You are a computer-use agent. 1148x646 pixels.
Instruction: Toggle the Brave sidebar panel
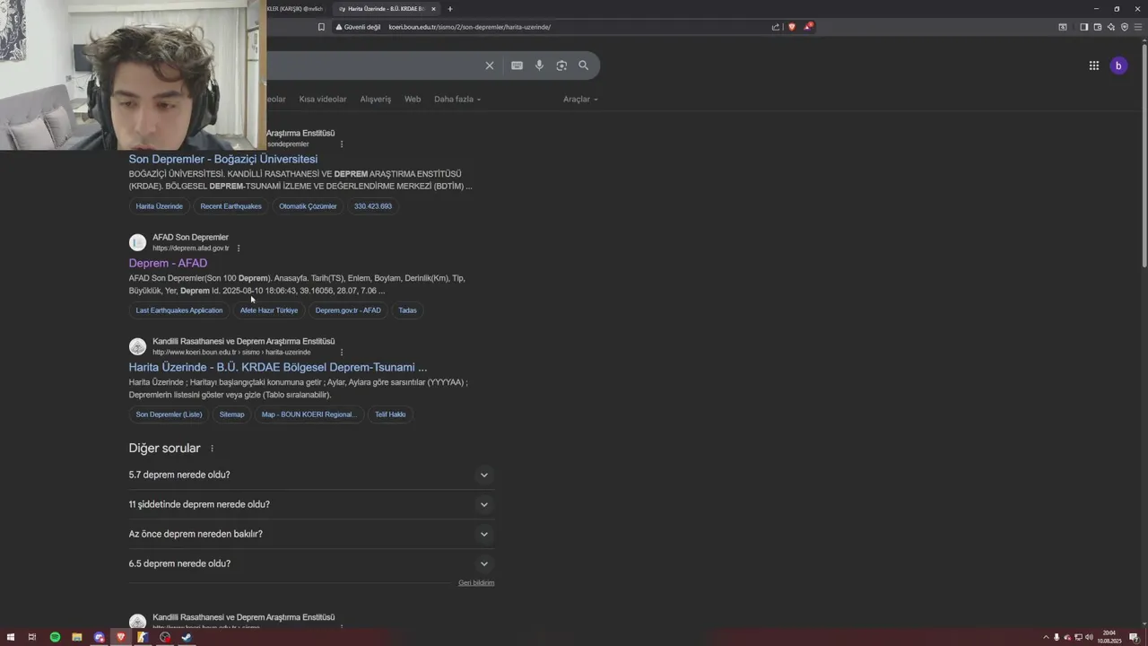[x=1083, y=27]
